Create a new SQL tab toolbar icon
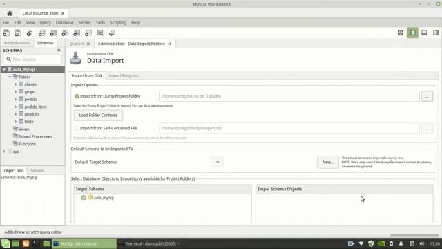The image size is (442, 249). [x=6, y=33]
